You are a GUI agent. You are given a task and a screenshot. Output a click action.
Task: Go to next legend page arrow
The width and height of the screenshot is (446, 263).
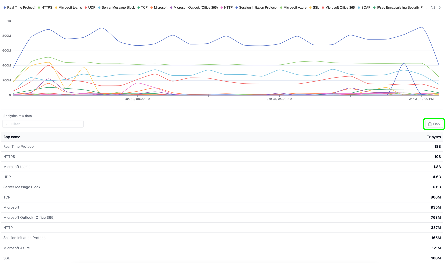(439, 8)
